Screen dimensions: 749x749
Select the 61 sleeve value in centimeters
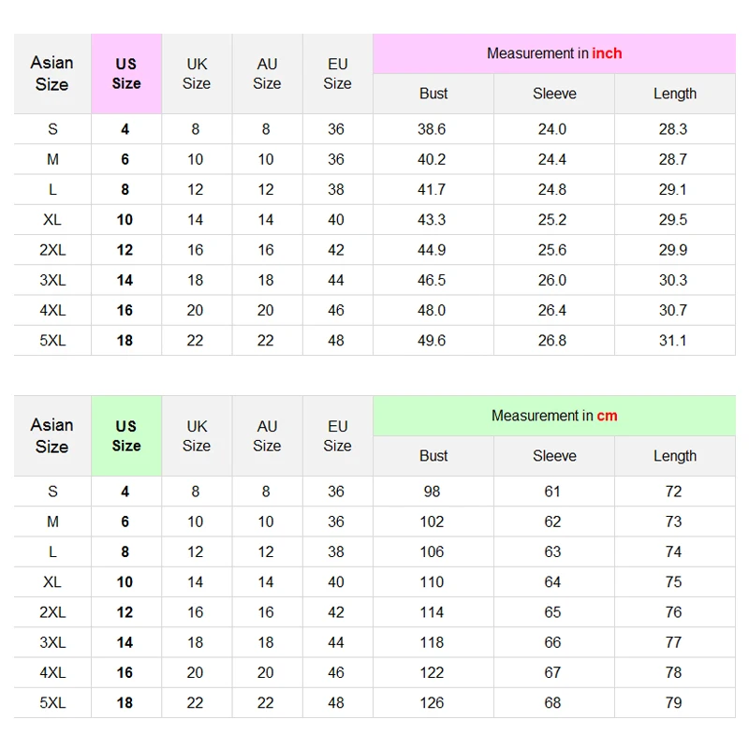click(x=552, y=492)
